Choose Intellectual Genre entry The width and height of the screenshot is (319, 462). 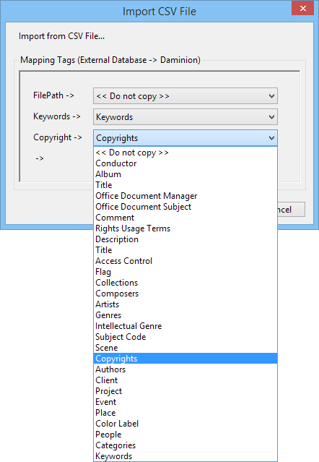pos(185,326)
